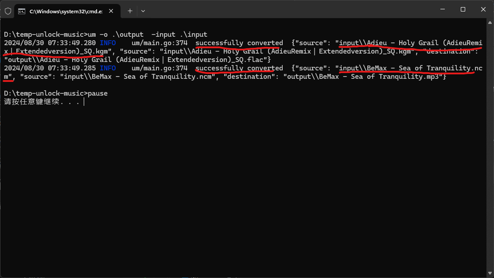Image resolution: width=494 pixels, height=278 pixels.
Task: Maximize the terminal window
Action: (x=463, y=9)
